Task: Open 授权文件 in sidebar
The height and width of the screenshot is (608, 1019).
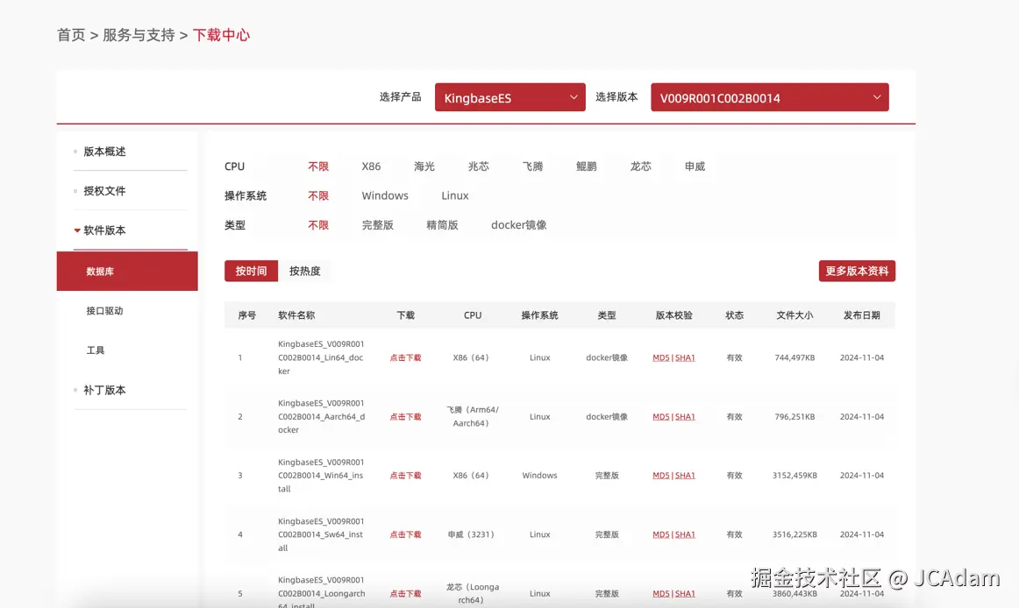Action: pyautogui.click(x=104, y=191)
